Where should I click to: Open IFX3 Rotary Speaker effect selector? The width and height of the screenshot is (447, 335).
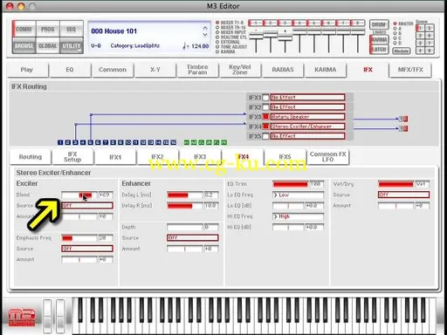click(x=307, y=117)
